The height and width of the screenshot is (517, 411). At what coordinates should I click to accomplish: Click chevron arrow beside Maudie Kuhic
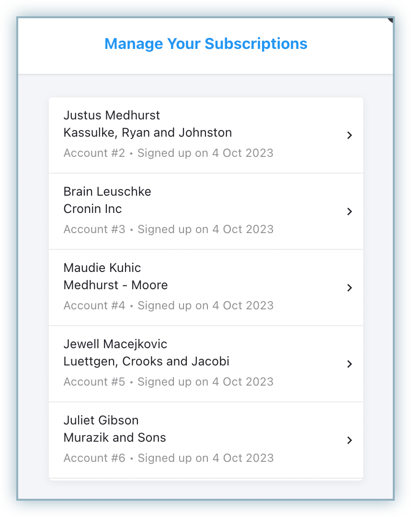349,288
